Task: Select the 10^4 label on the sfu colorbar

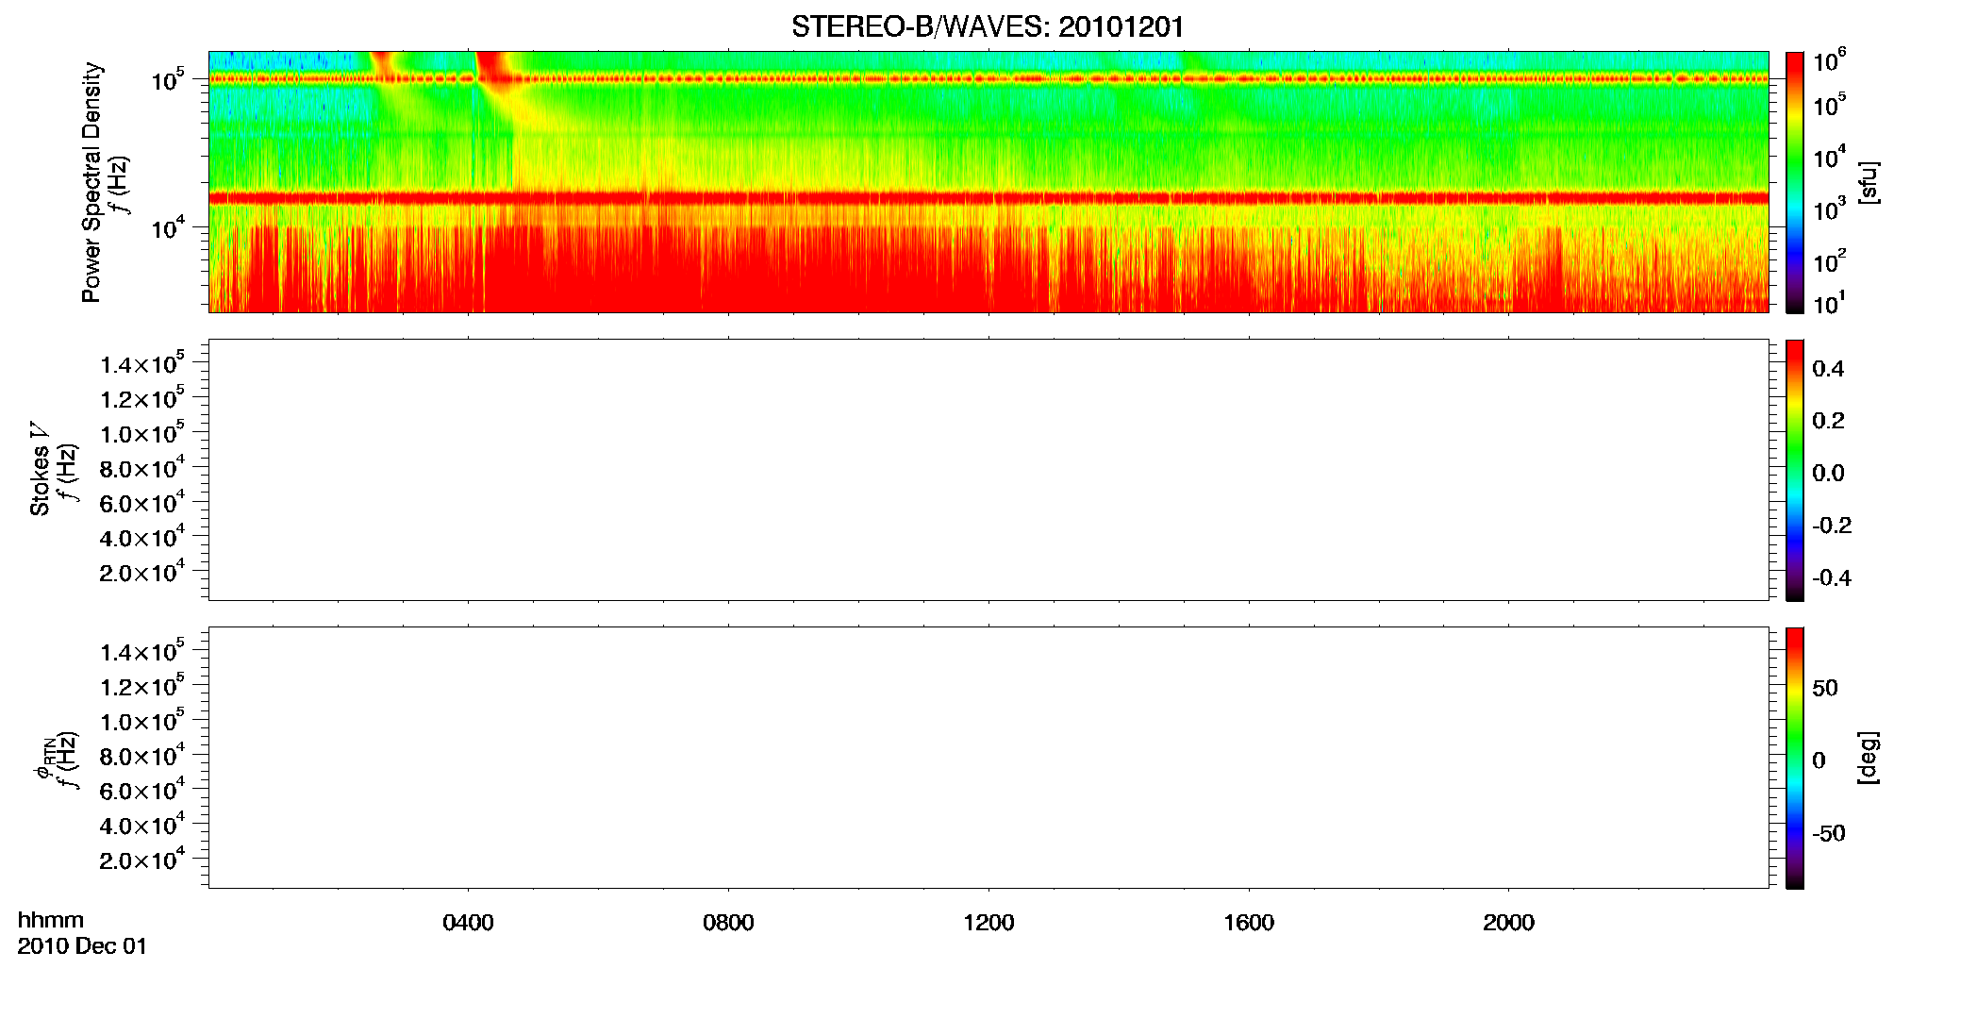Action: [x=1829, y=157]
